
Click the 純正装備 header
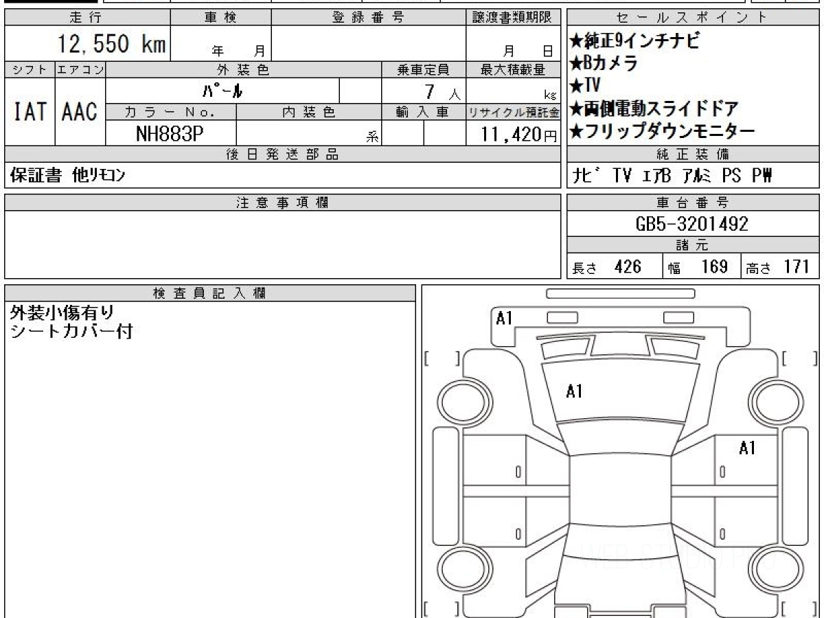pyautogui.click(x=692, y=154)
